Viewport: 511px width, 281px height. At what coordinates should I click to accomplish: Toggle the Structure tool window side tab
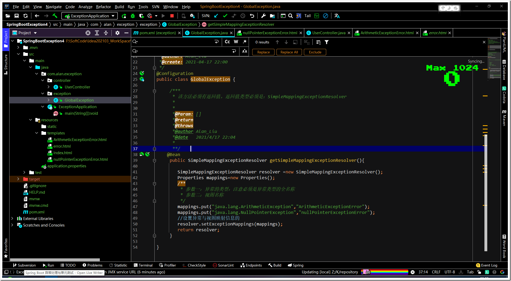point(6,64)
